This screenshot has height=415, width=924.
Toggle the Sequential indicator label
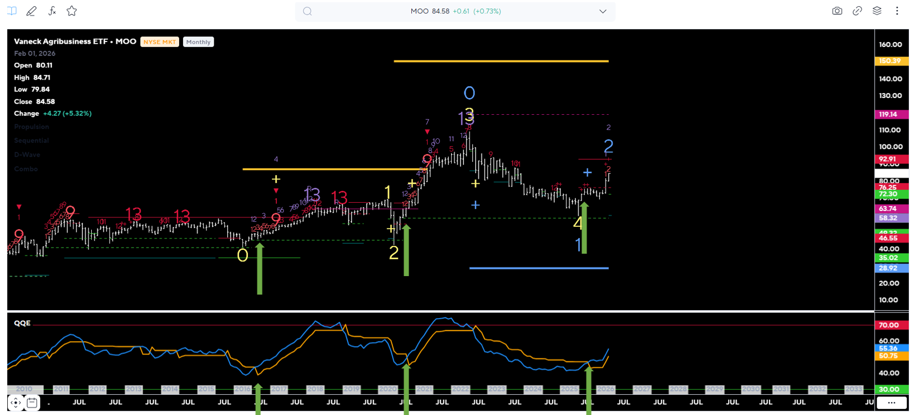click(31, 141)
